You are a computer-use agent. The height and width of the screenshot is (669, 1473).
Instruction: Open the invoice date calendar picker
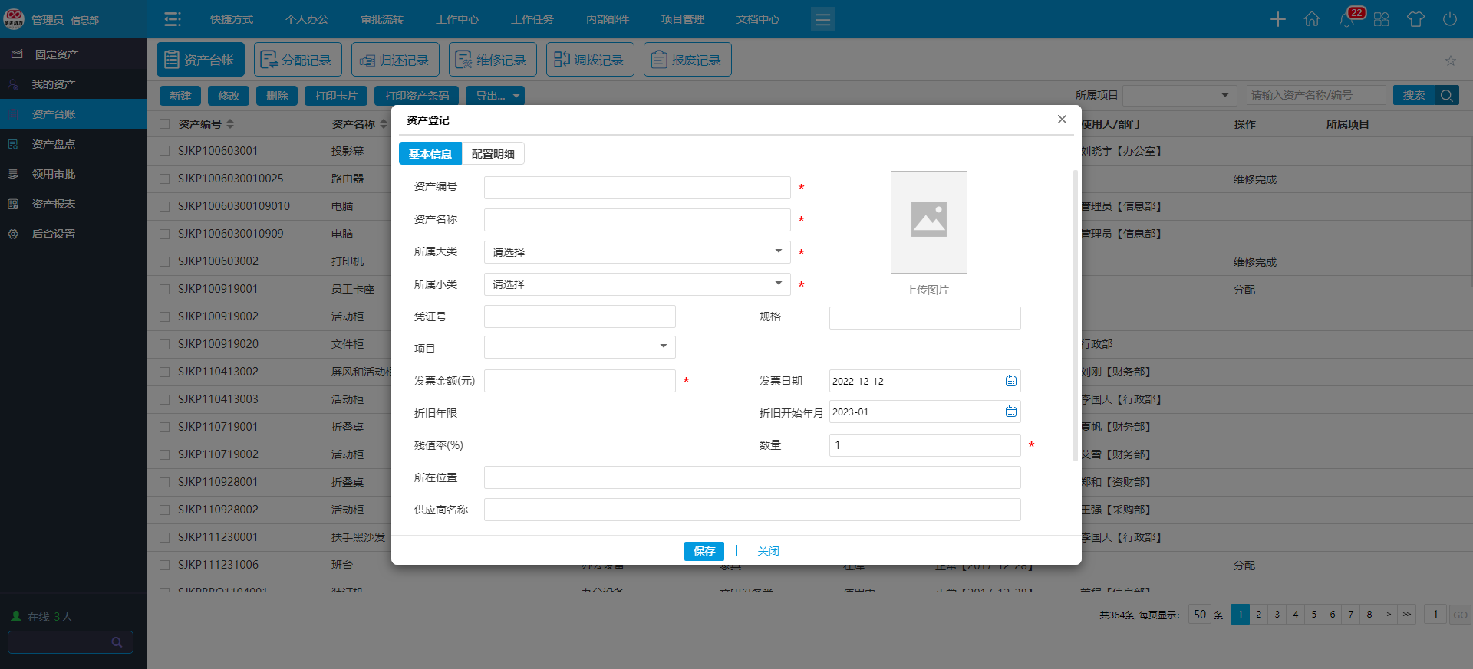click(x=1010, y=381)
